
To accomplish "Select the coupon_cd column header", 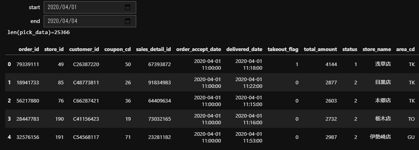I will [x=118, y=49].
